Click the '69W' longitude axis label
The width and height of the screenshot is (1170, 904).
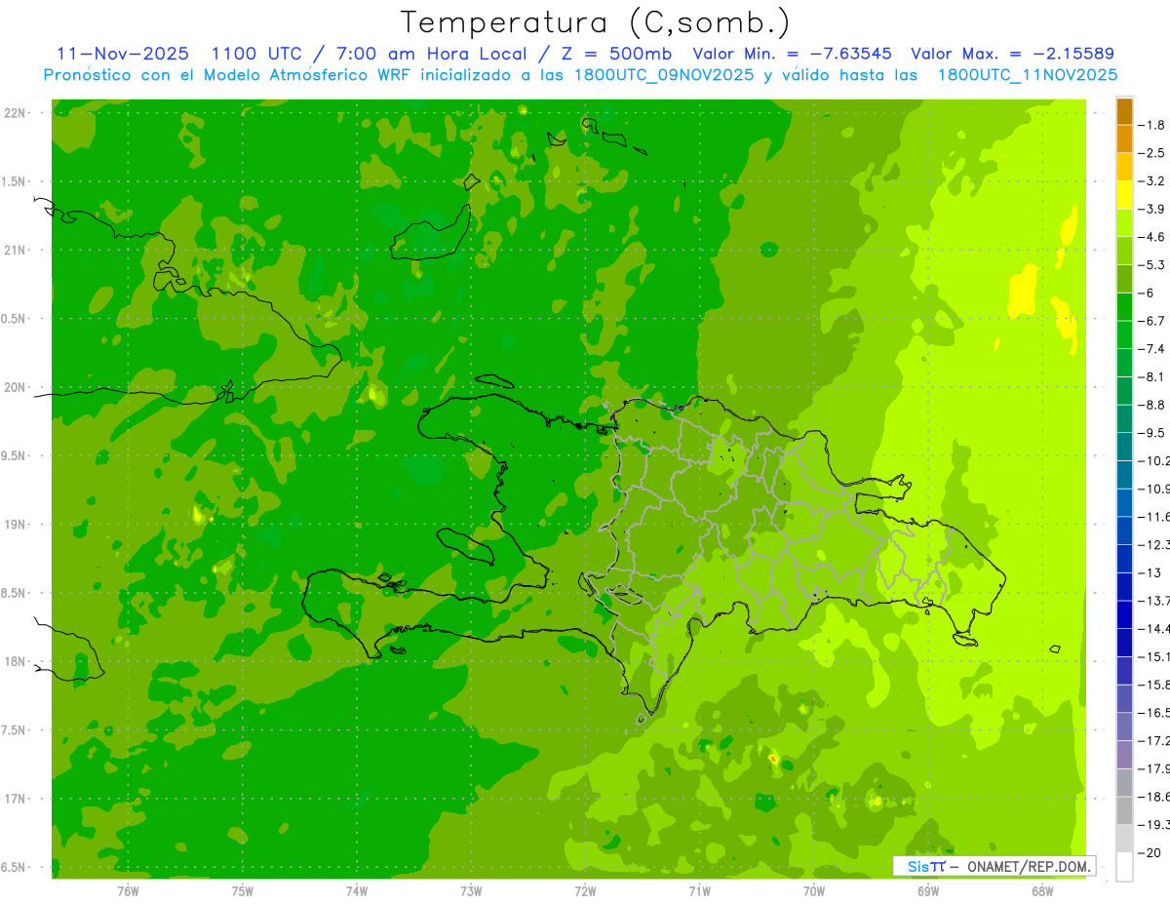pyautogui.click(x=928, y=891)
